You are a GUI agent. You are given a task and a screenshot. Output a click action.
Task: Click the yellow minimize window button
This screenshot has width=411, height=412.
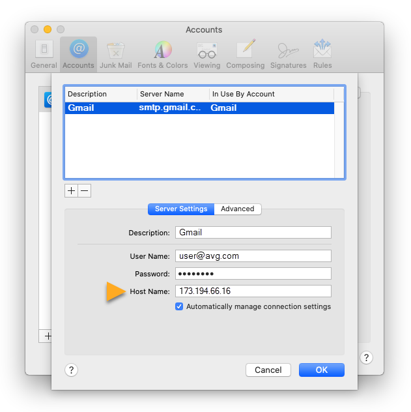48,29
